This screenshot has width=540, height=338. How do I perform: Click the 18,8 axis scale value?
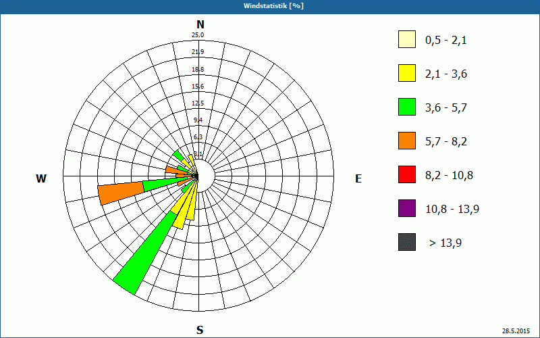click(x=198, y=70)
